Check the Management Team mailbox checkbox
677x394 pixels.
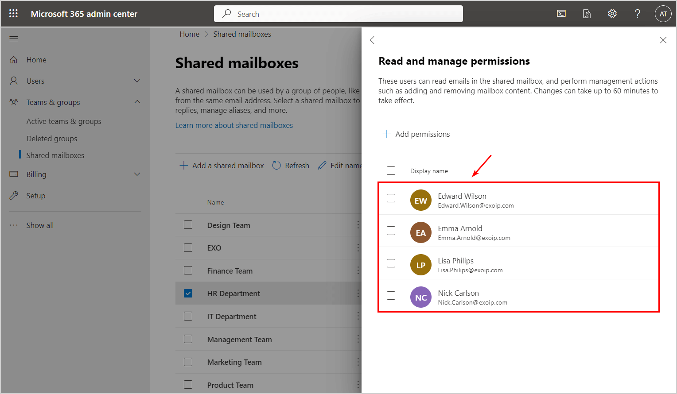(188, 339)
